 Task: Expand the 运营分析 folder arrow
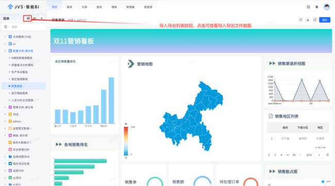coord(5,171)
